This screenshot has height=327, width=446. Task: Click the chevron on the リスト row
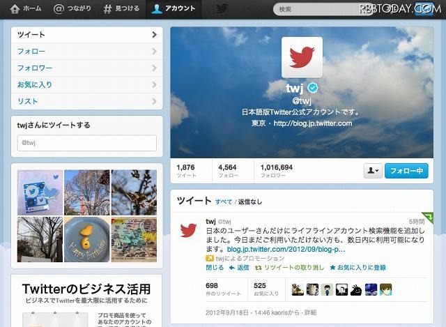click(x=155, y=101)
